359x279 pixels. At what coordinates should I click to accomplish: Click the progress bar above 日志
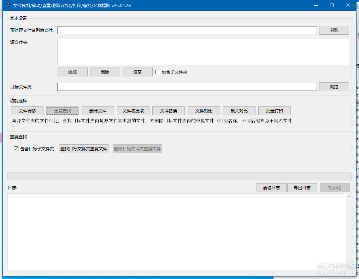[179, 176]
